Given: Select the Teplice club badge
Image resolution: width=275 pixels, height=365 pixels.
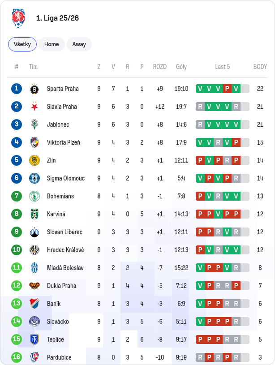Looking at the screenshot, I should 34,339.
